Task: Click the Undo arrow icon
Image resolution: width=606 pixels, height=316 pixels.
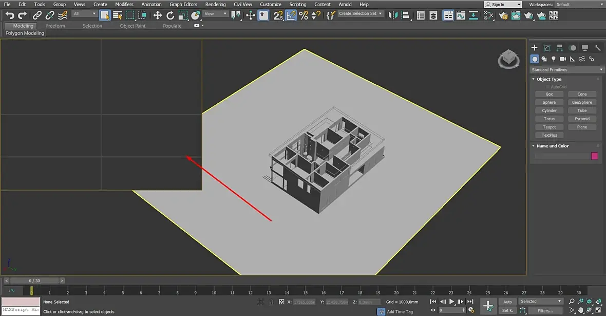Action: (9, 15)
